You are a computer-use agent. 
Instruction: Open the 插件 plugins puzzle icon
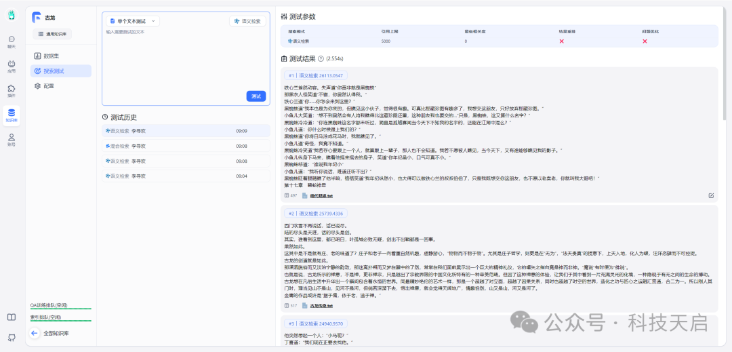[x=12, y=91]
